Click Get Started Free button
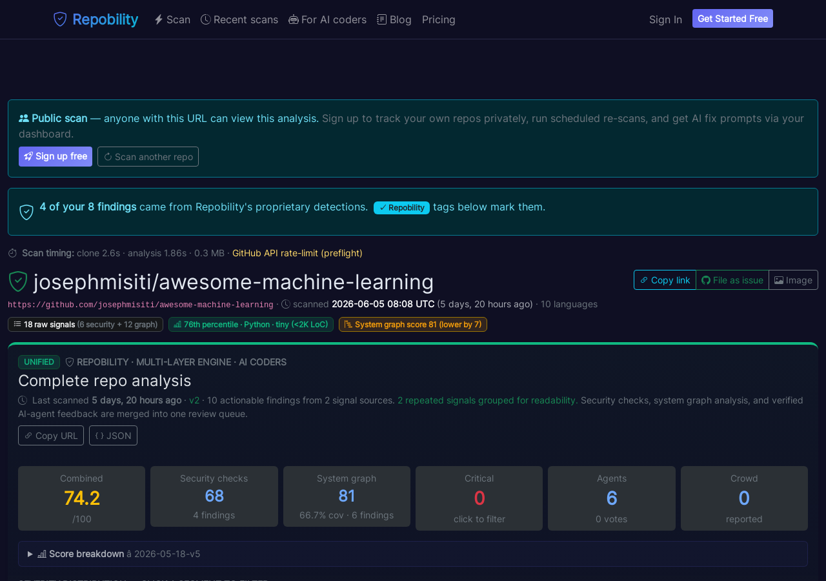The image size is (826, 581). (x=732, y=19)
